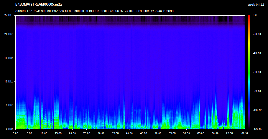Click the stream info text line
Image resolution: width=268 pixels, height=139 pixels.
pyautogui.click(x=94, y=11)
